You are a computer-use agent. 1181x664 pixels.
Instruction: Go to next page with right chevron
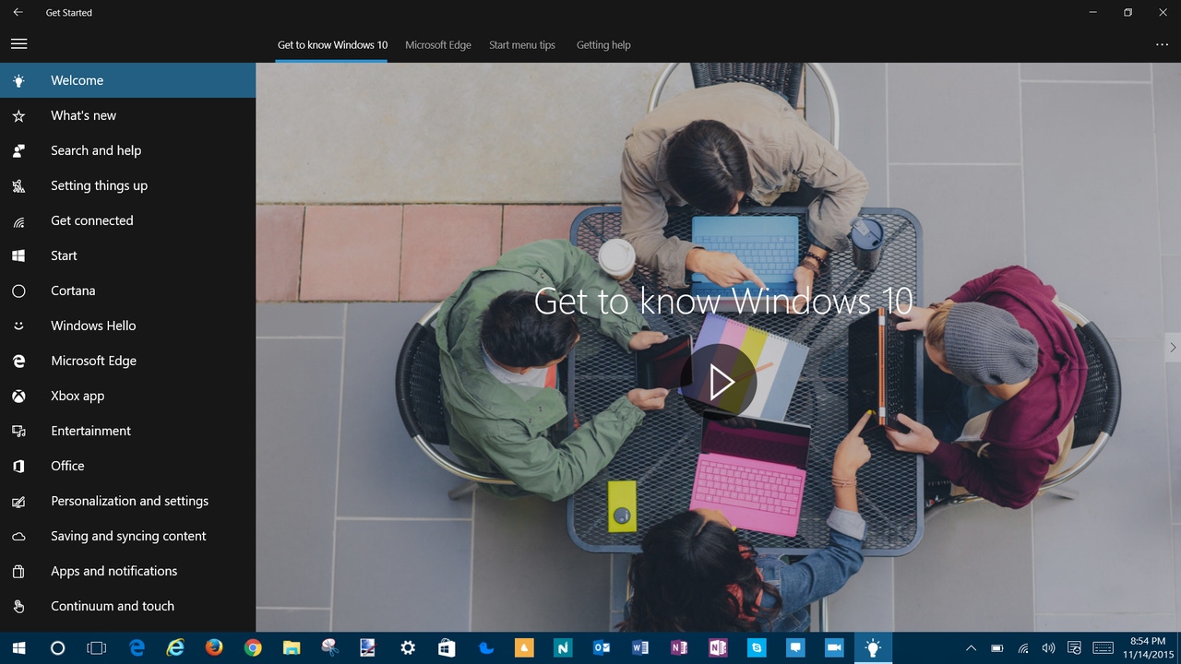coord(1173,348)
